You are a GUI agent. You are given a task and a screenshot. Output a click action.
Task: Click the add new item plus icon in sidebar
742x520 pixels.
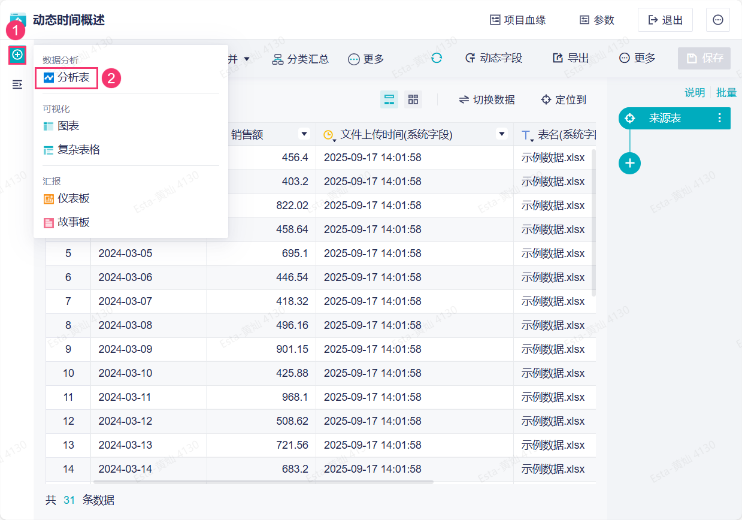click(x=17, y=55)
